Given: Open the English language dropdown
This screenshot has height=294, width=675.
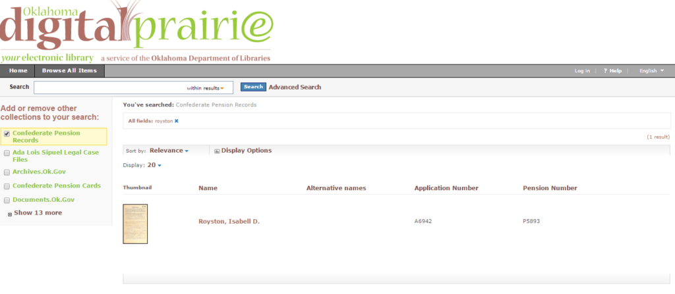Looking at the screenshot, I should coord(651,71).
